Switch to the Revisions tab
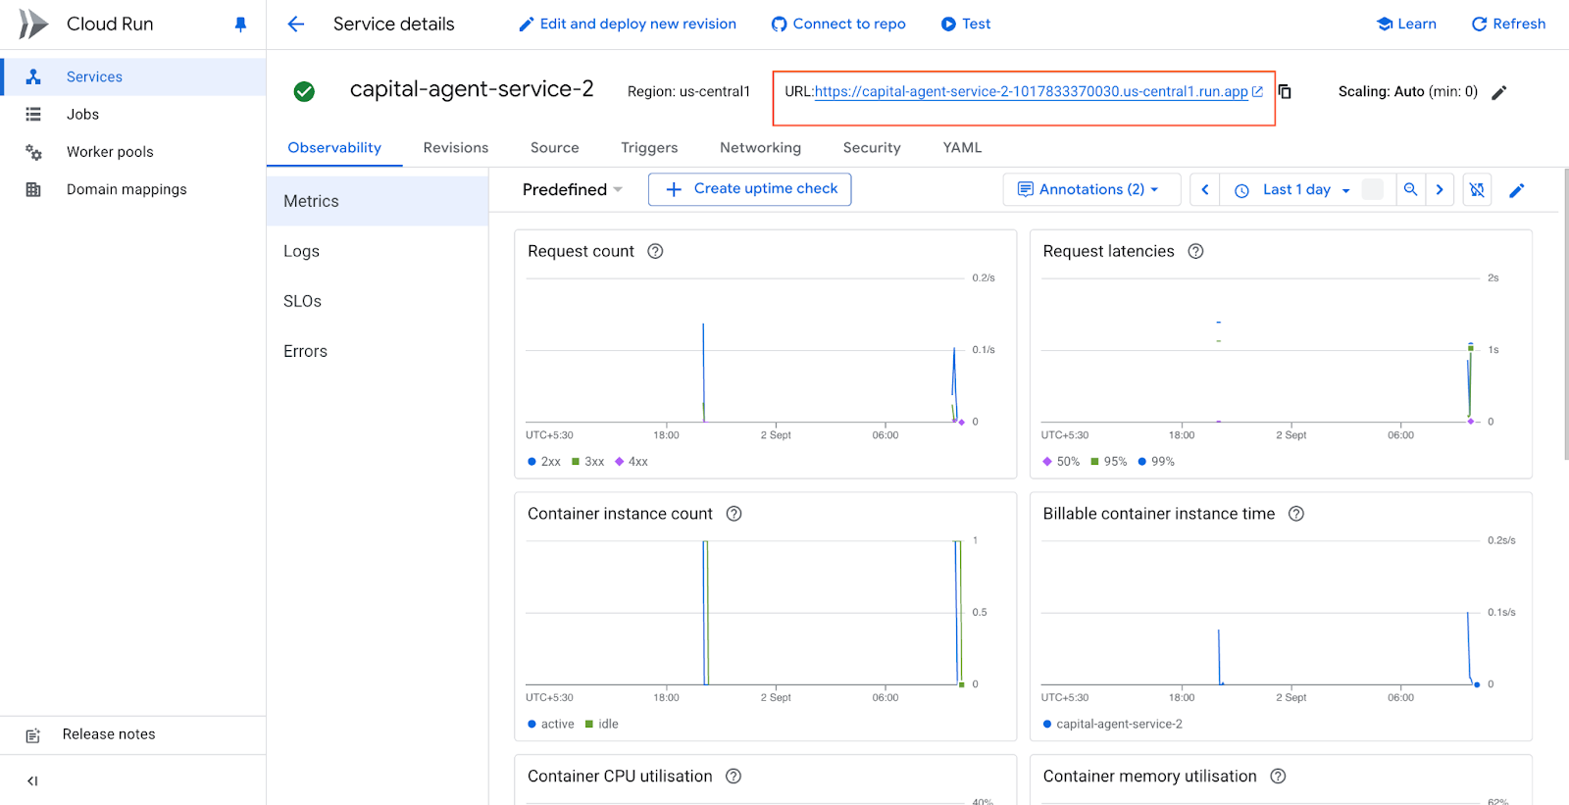The image size is (1569, 805). click(455, 148)
